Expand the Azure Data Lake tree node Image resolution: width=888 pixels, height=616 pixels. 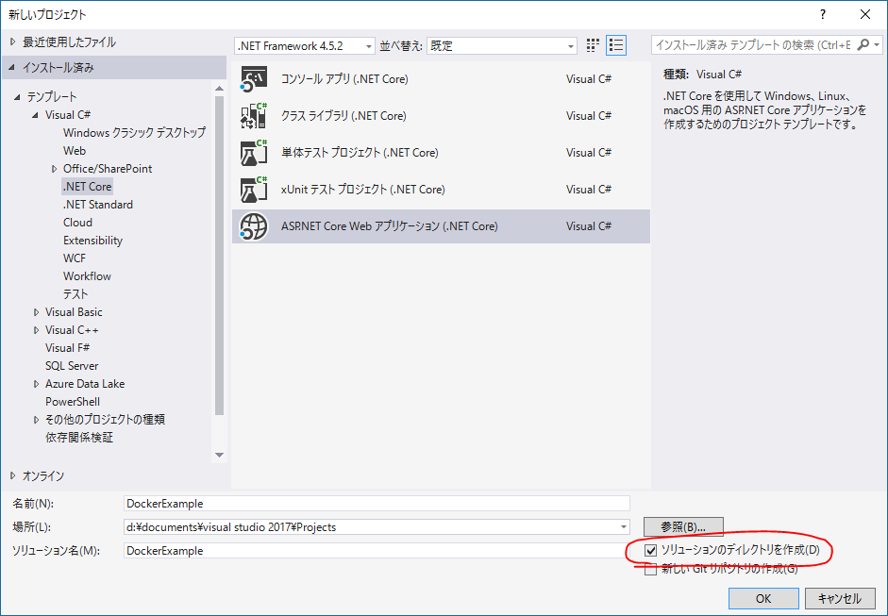[x=36, y=384]
